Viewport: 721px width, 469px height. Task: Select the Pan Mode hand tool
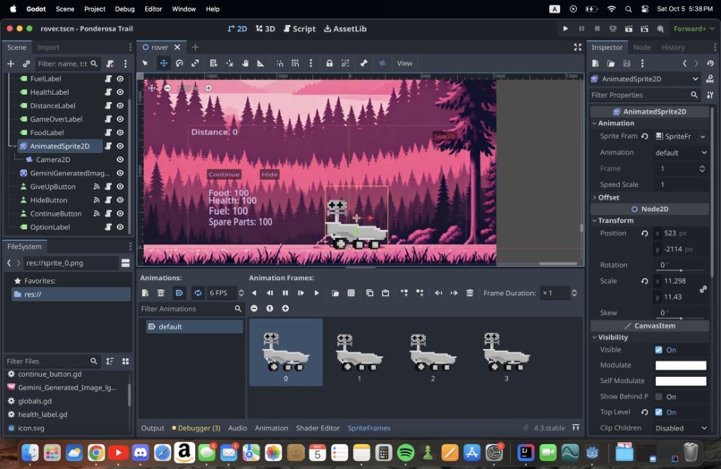(x=245, y=64)
